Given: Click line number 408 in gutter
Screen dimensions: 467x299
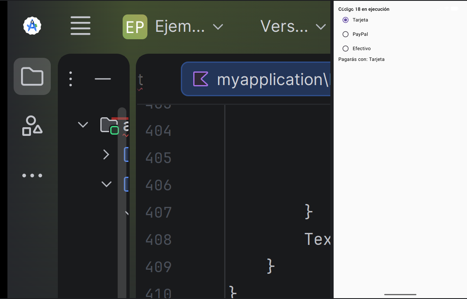Looking at the screenshot, I should coord(159,240).
